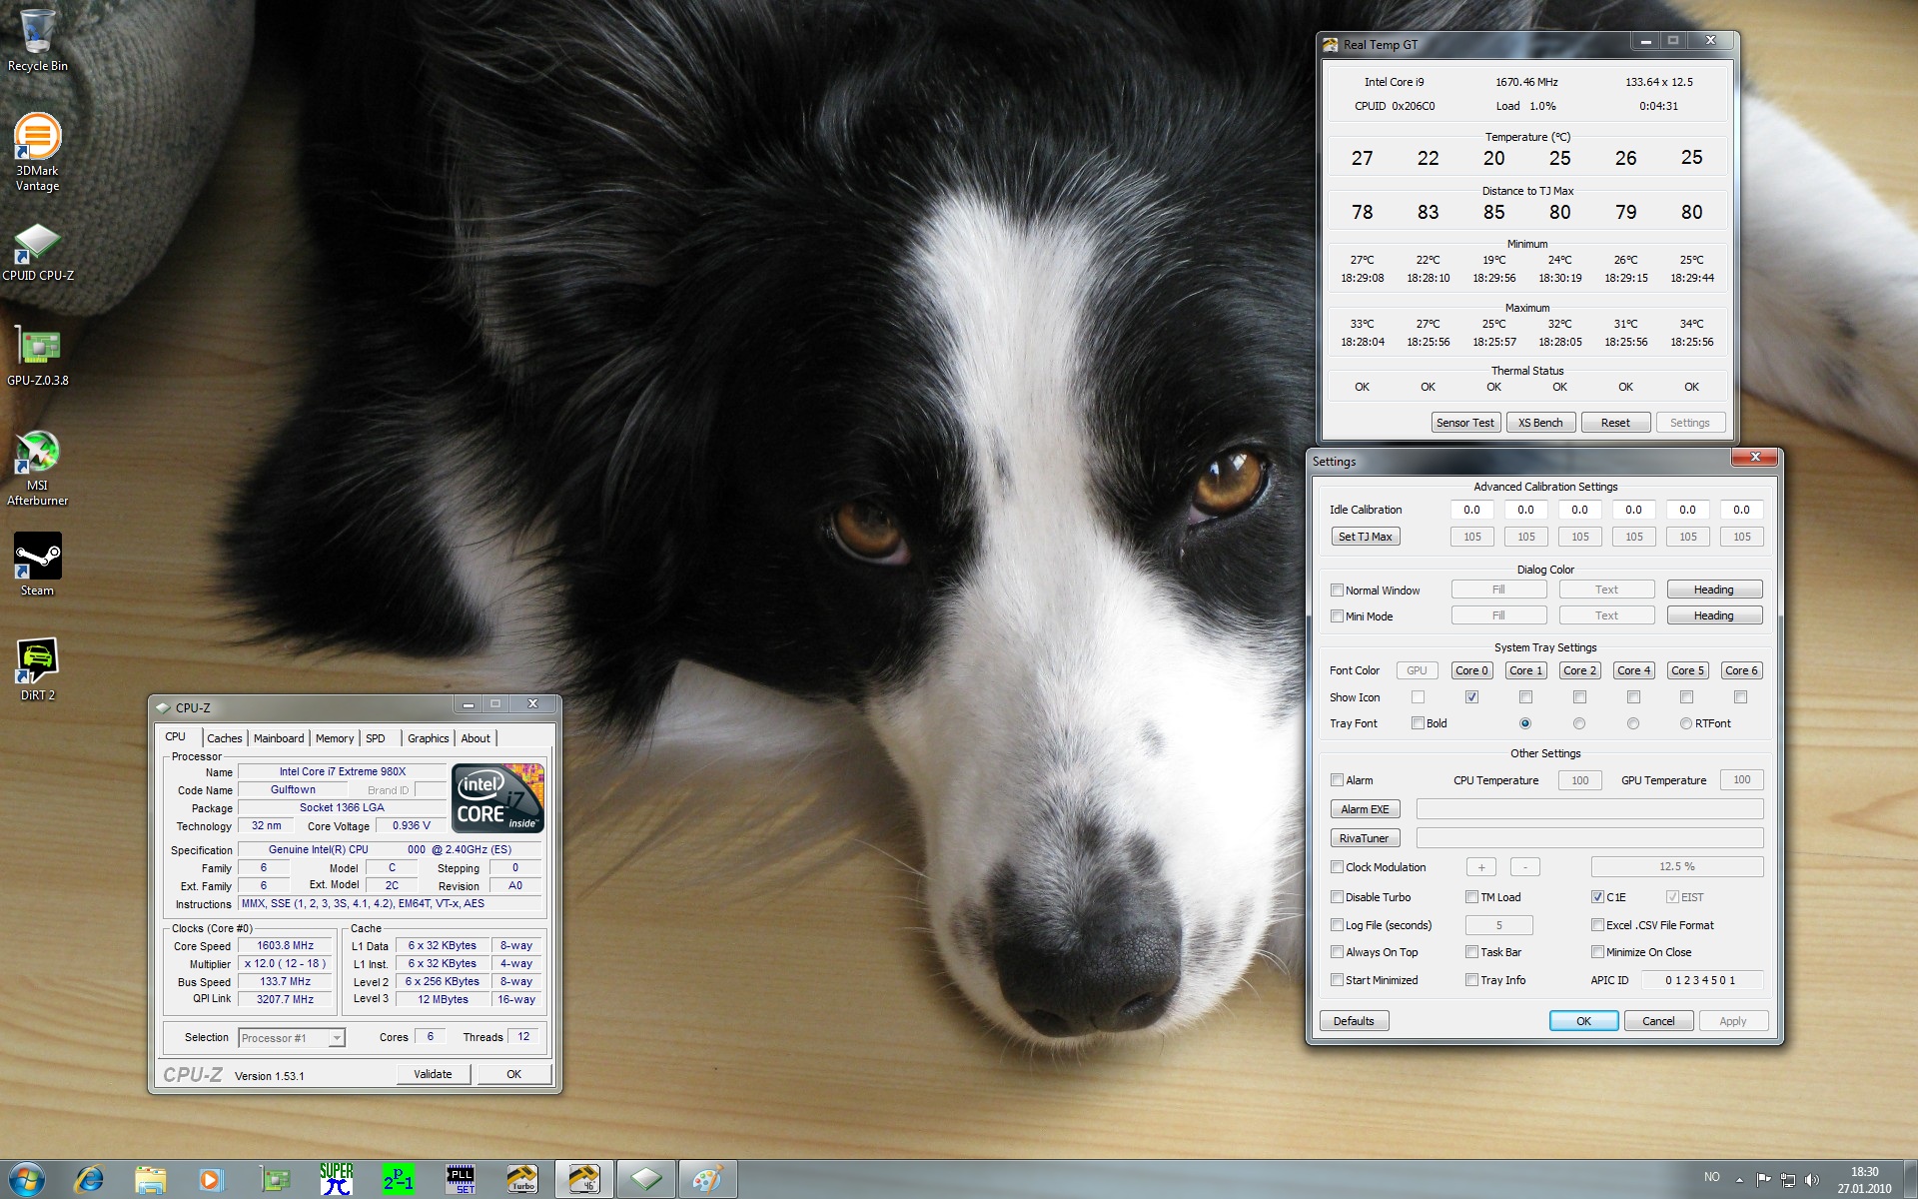The height and width of the screenshot is (1199, 1918).
Task: Open Windows Explorer folder on taskbar
Action: click(150, 1180)
